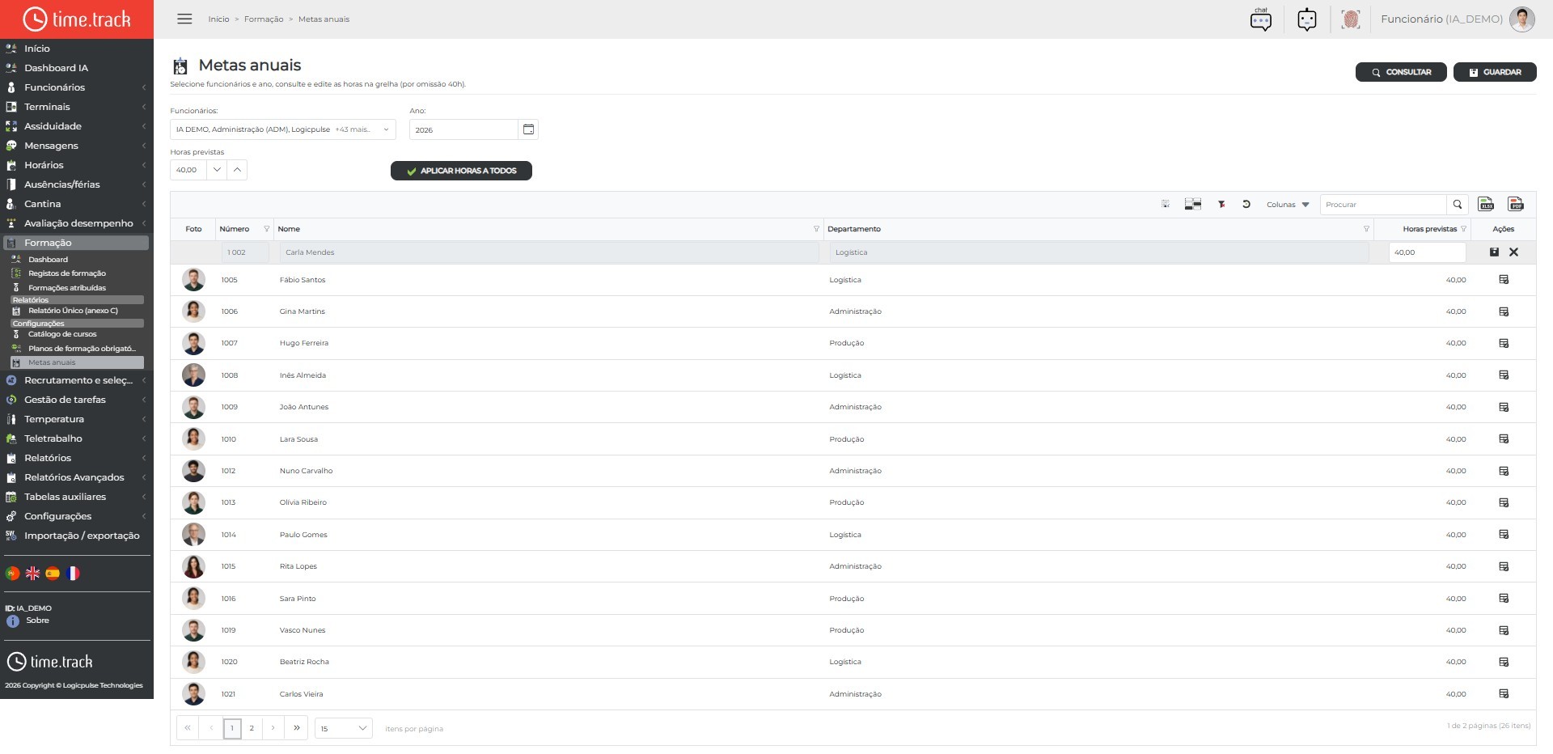1553x754 pixels.
Task: Click the GUARDAR button
Action: 1495,72
